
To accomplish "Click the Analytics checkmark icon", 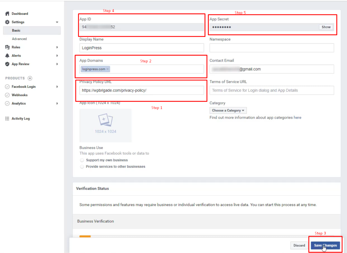I will tap(7, 104).
